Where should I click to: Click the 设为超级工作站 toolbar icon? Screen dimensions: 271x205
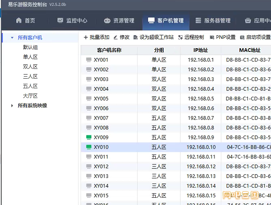coord(135,37)
